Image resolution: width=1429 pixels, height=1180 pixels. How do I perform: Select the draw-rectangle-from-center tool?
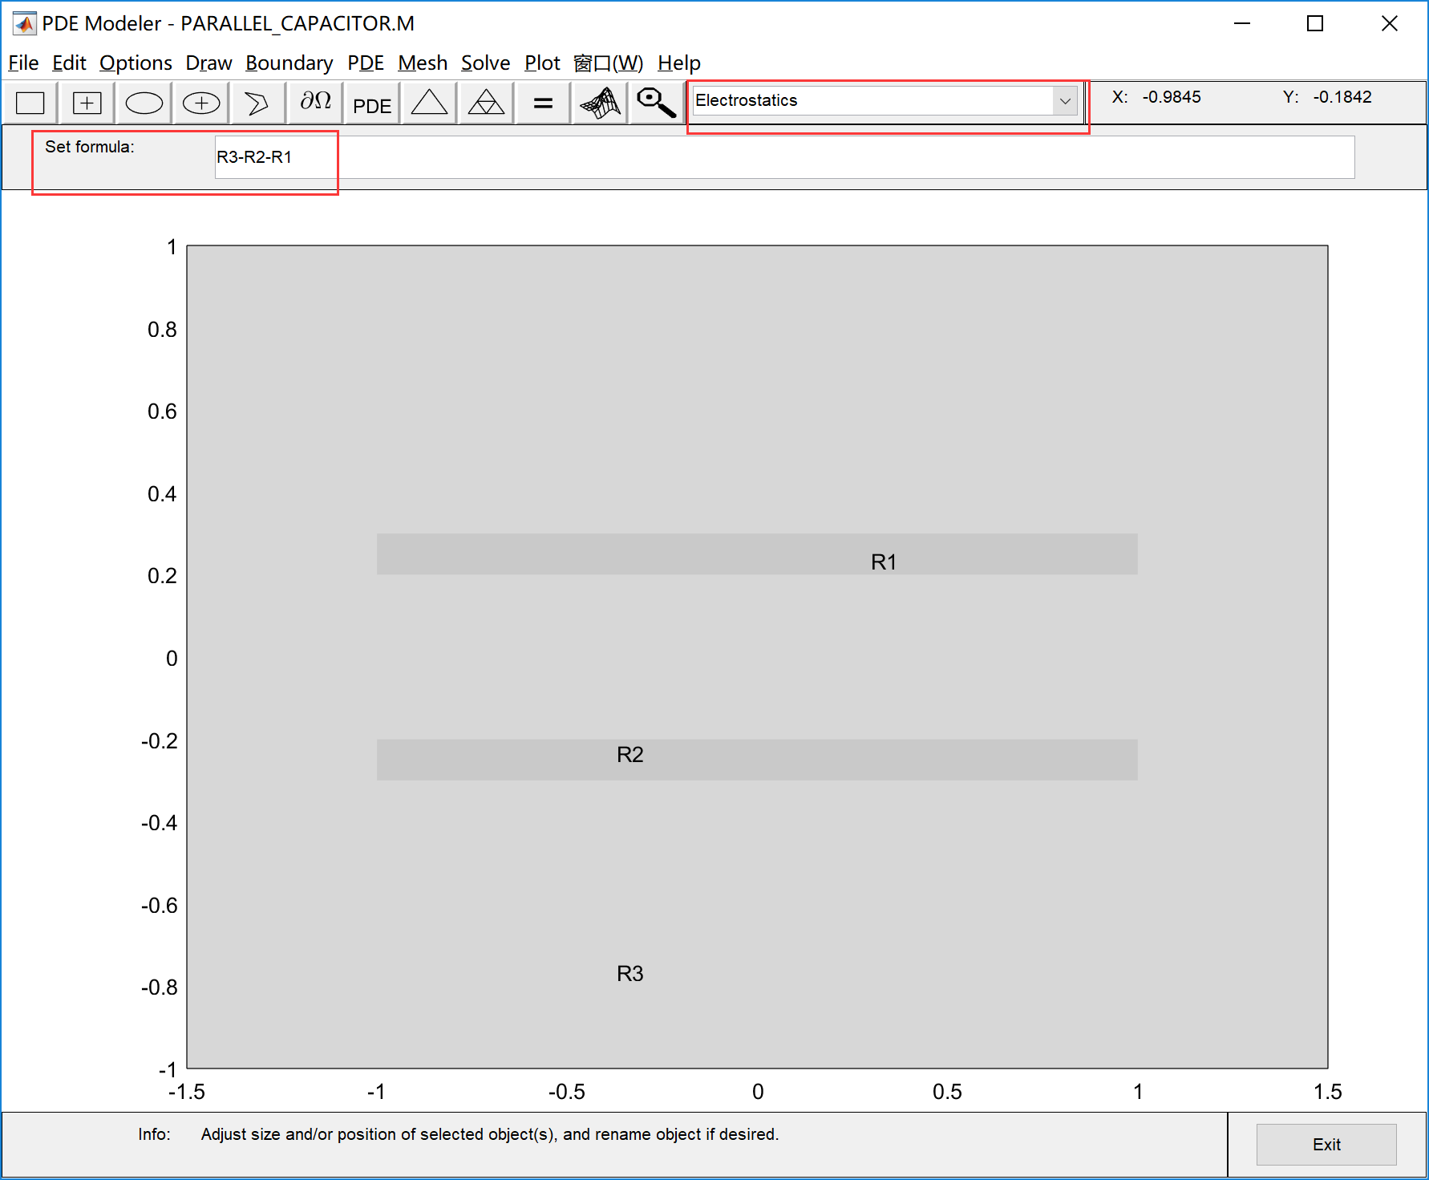87,102
